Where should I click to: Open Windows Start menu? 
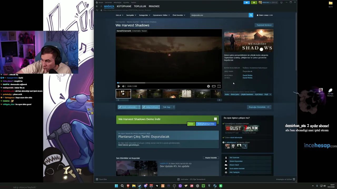click(116, 186)
